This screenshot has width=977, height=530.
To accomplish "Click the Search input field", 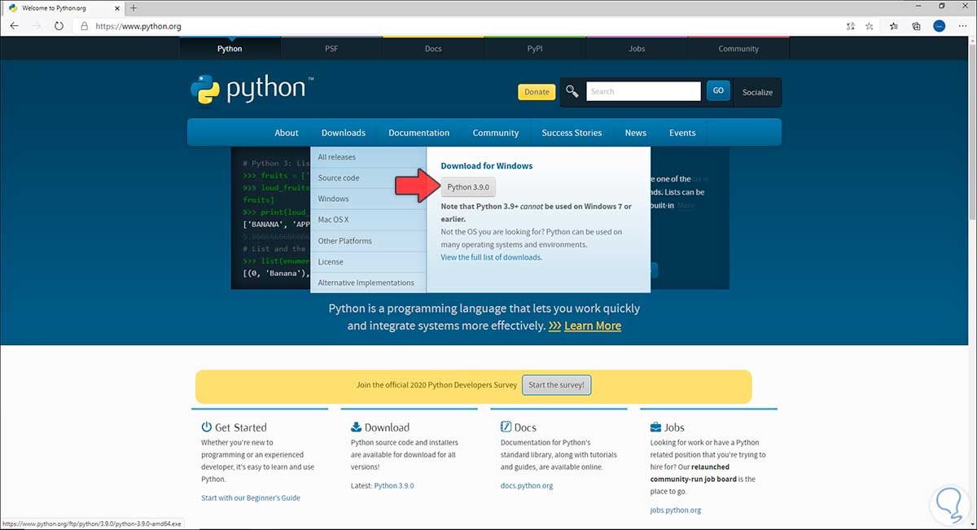I will tap(643, 91).
